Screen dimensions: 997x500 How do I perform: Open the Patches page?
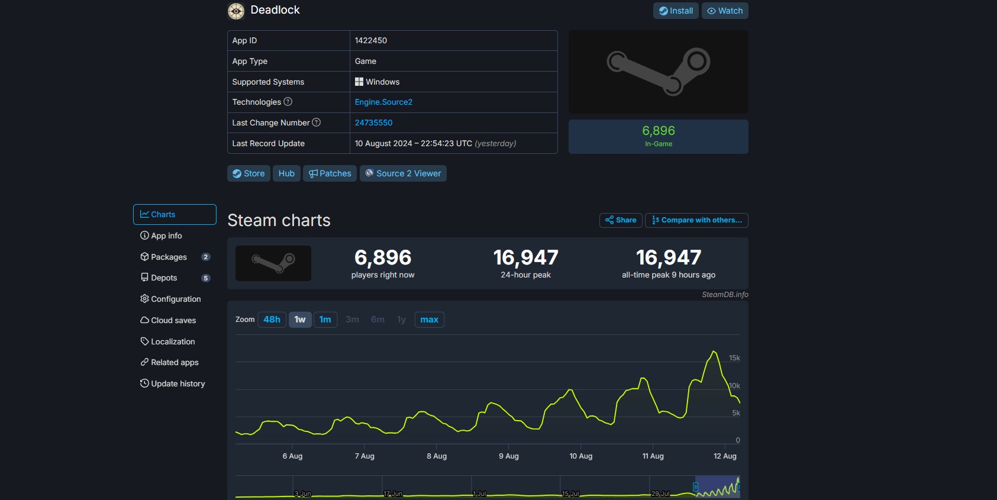coord(330,173)
